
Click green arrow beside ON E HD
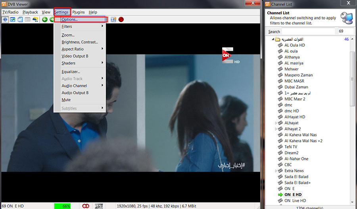coord(280,195)
